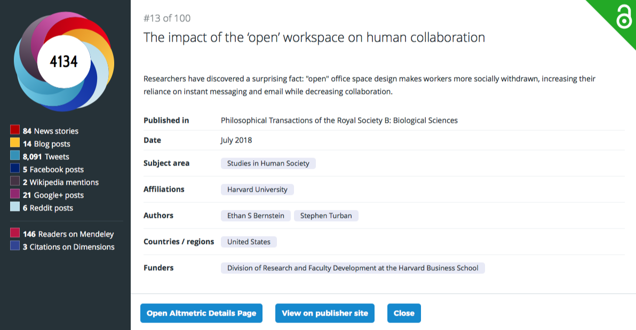Click the purple Google+ posts swatch
The height and width of the screenshot is (330, 636).
tap(15, 194)
